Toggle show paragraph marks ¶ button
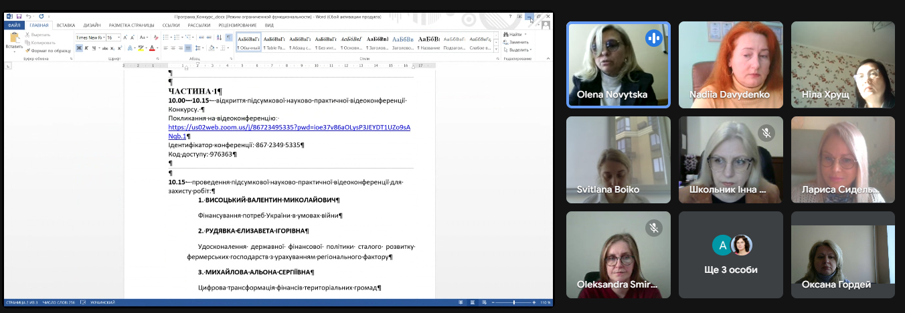 click(228, 37)
